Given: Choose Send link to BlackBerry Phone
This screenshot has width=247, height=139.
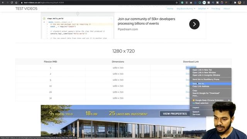Looking at the screenshot, I should (x=206, y=80).
